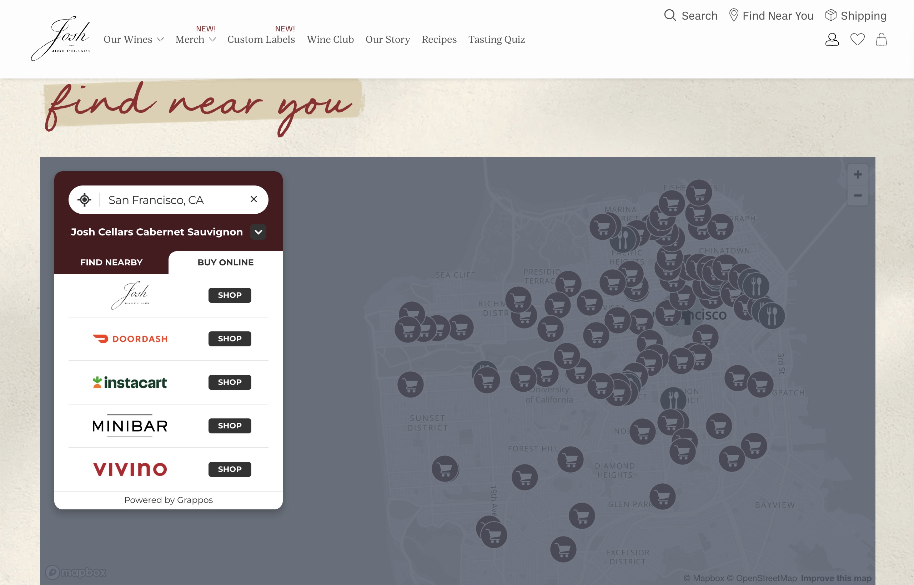
Task: Zoom out on the map
Action: 857,195
